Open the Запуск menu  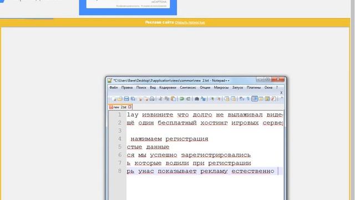(237, 88)
